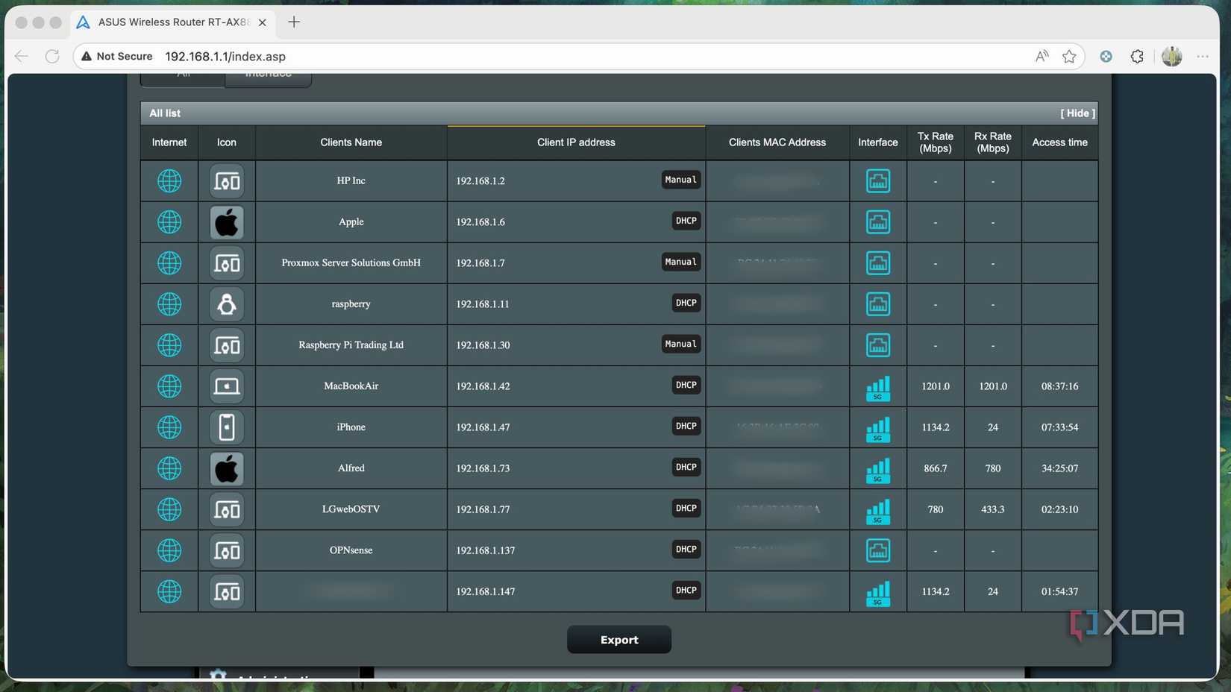Click the wired interface icon for OPNsense
Screen dimensions: 1231x692
[x=877, y=550]
